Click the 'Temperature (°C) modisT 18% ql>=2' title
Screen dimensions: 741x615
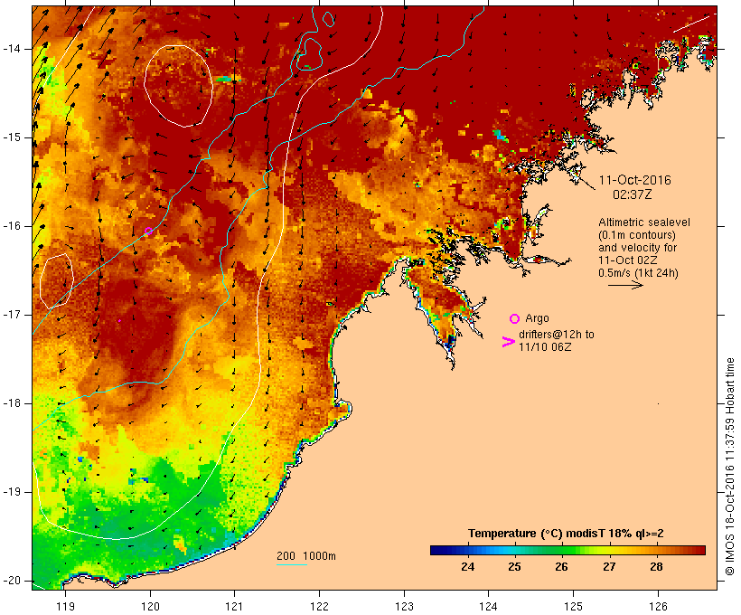pos(566,534)
